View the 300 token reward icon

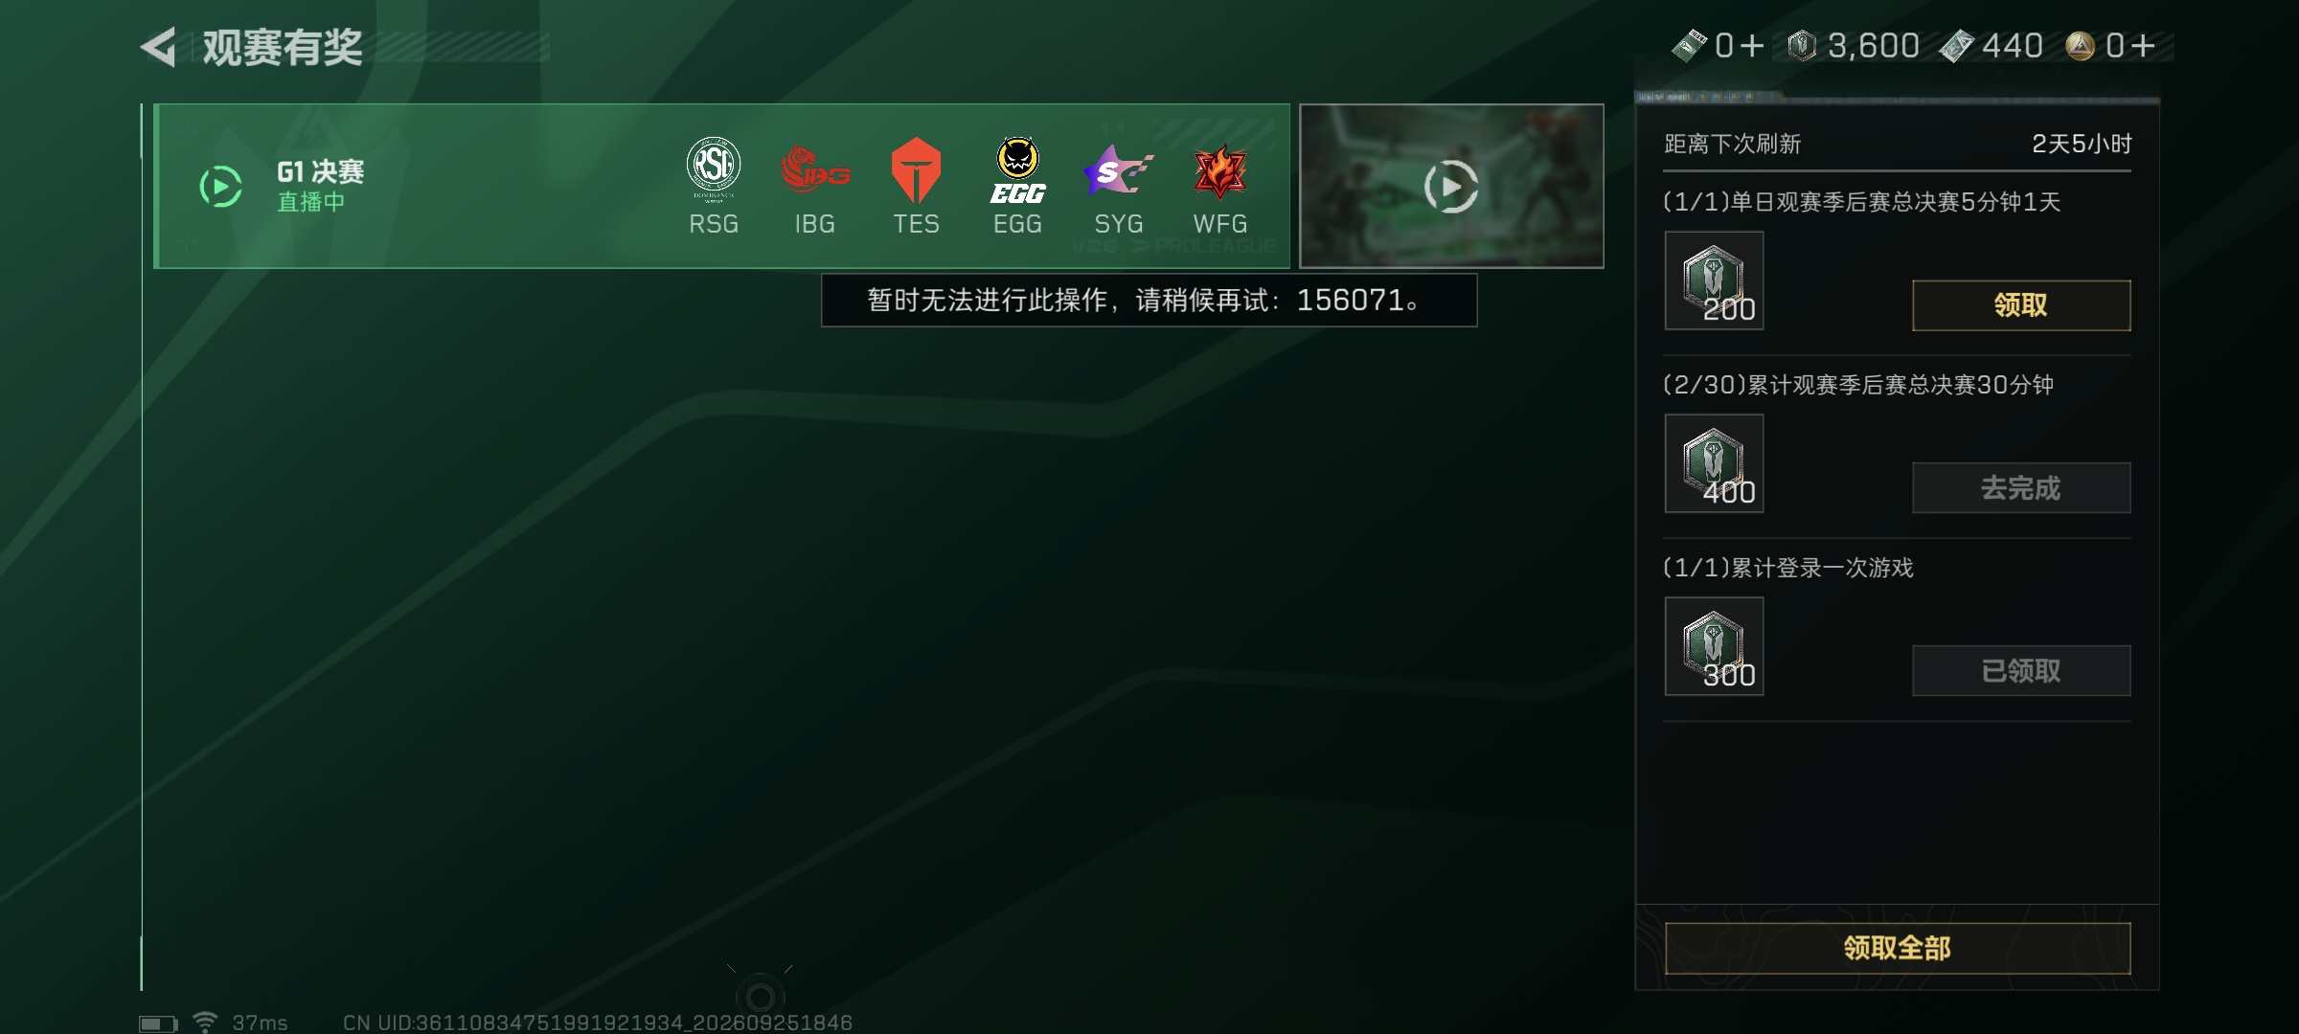point(1714,646)
